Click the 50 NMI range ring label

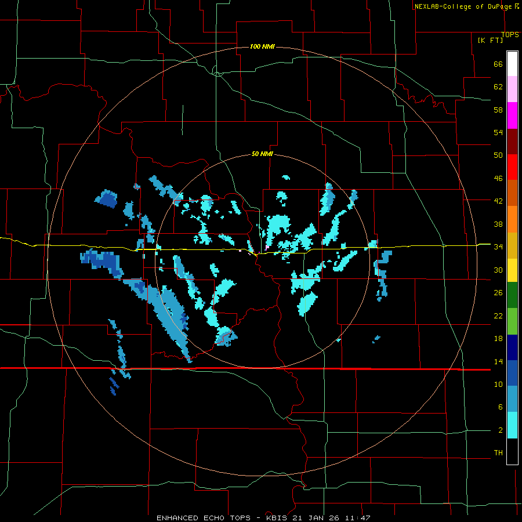(262, 154)
